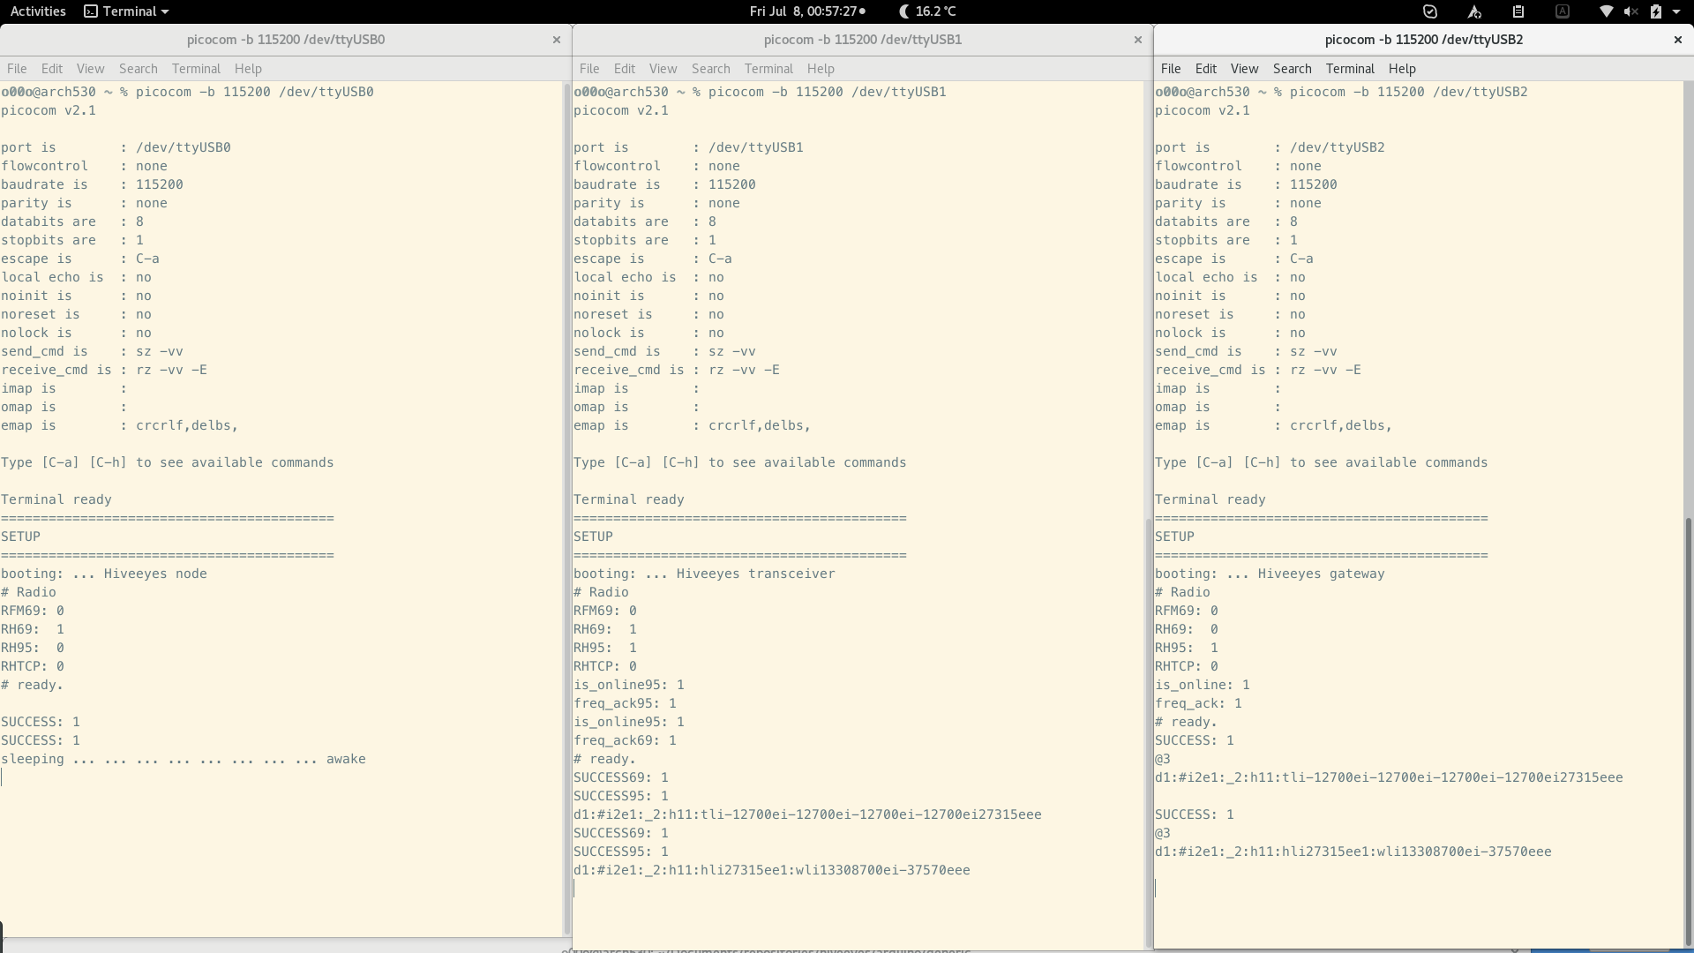Open Search menu in ttyUSB2 window
The width and height of the screenshot is (1694, 953).
(x=1293, y=69)
